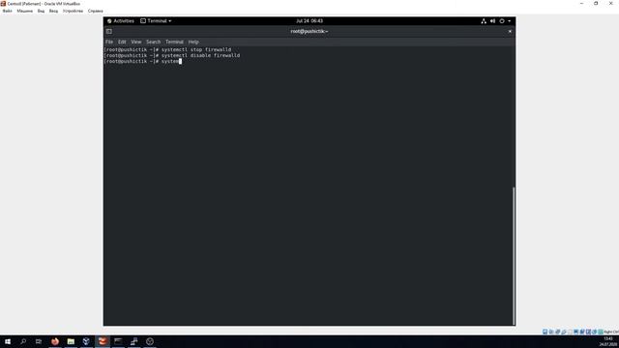This screenshot has height=348, width=619.
Task: Open the music note app on the taskbar
Action: (133, 341)
